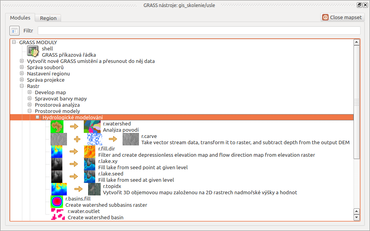Expand the Spravovat barvy mapy node

point(29,98)
